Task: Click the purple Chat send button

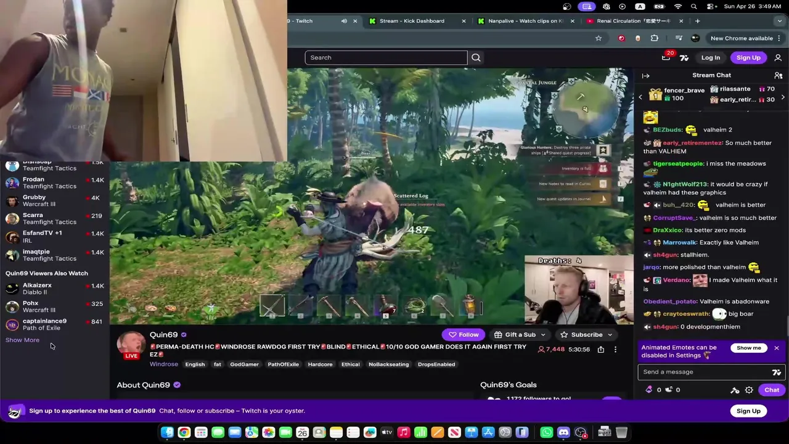Action: [772, 390]
